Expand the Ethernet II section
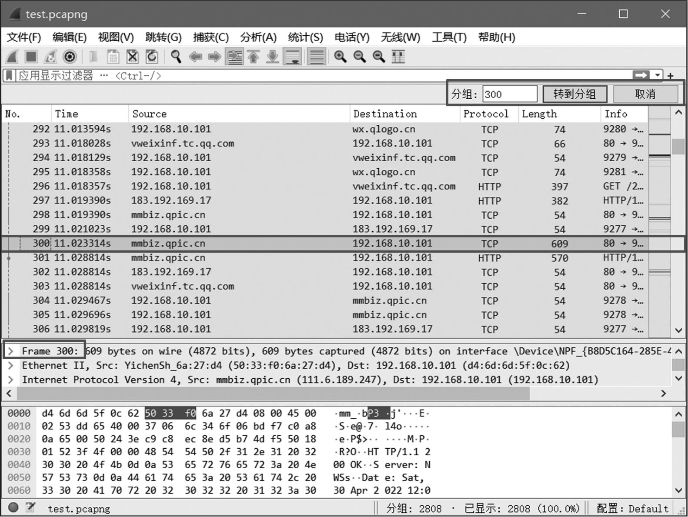This screenshot has width=688, height=517. click(11, 365)
